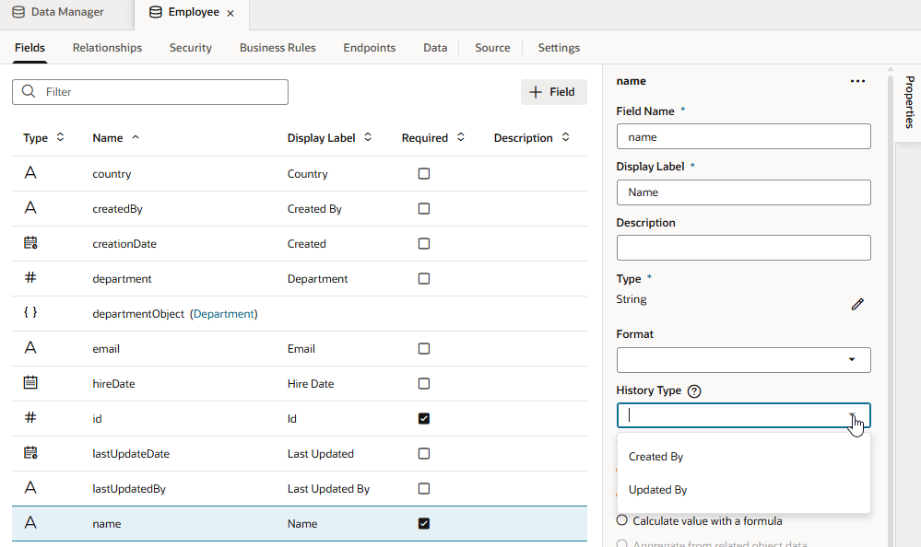Open the three-dots menu for name field

click(x=857, y=81)
